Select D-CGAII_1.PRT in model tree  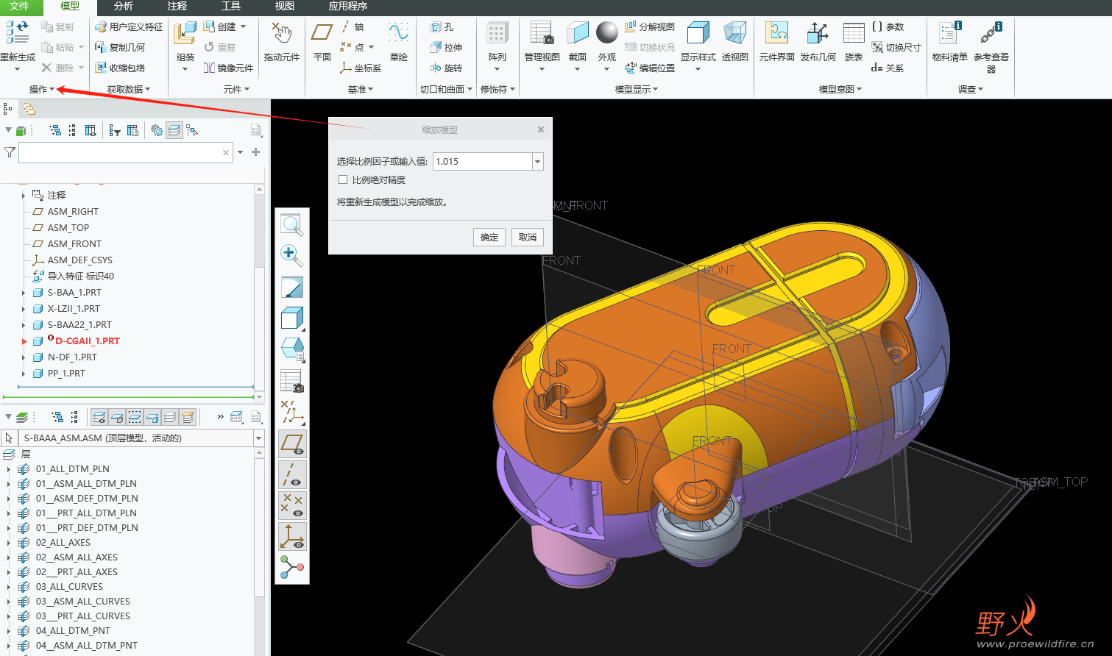[x=87, y=341]
